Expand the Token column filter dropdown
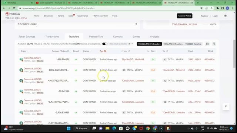 [28, 51]
